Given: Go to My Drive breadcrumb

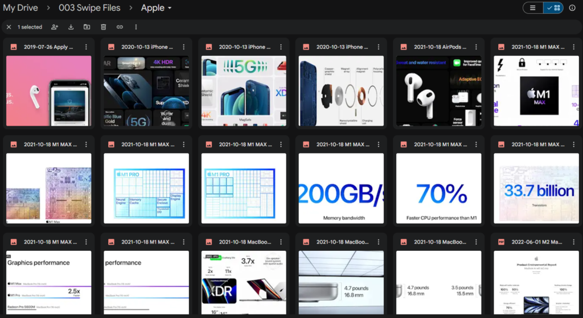Looking at the screenshot, I should coord(20,8).
